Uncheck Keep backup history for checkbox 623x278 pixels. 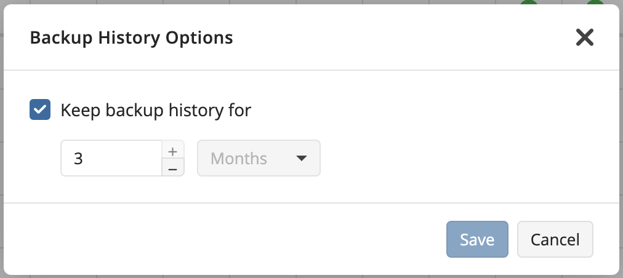coord(40,110)
